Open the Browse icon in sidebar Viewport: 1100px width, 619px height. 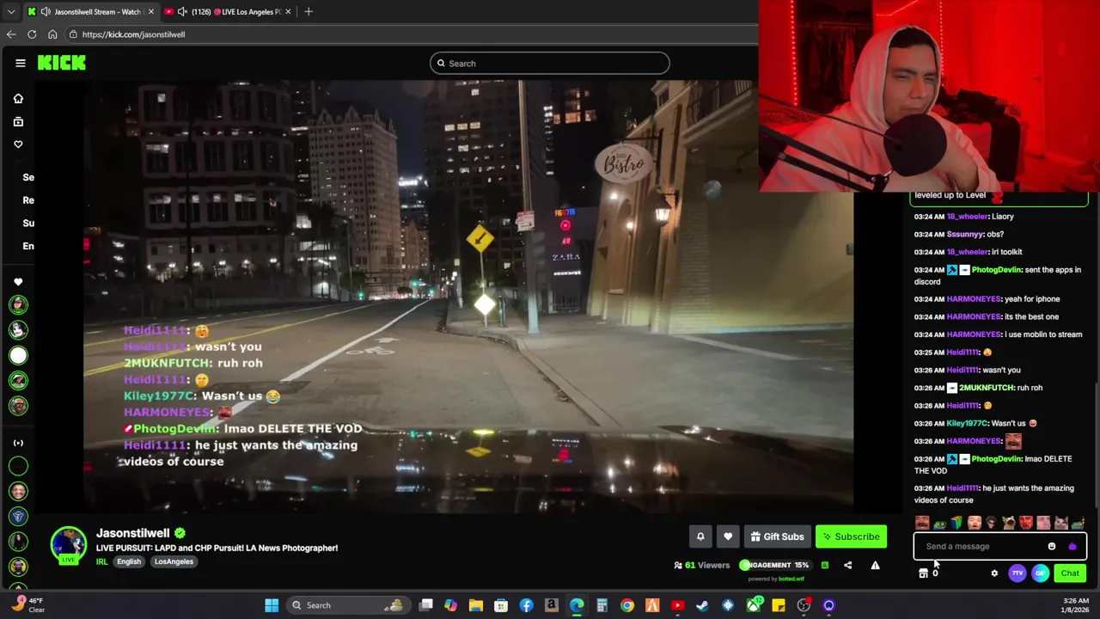coord(18,122)
